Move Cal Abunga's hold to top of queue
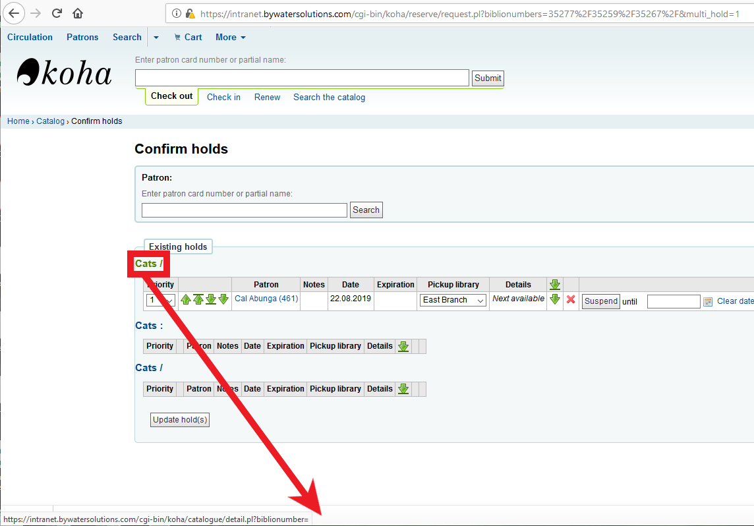Image resolution: width=754 pixels, height=526 pixels. click(x=198, y=299)
